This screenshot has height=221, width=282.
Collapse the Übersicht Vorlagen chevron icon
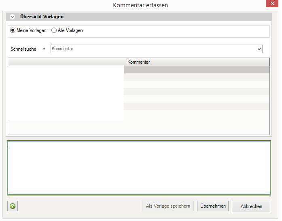(x=12, y=17)
